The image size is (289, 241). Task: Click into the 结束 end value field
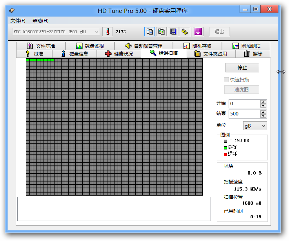(x=244, y=114)
